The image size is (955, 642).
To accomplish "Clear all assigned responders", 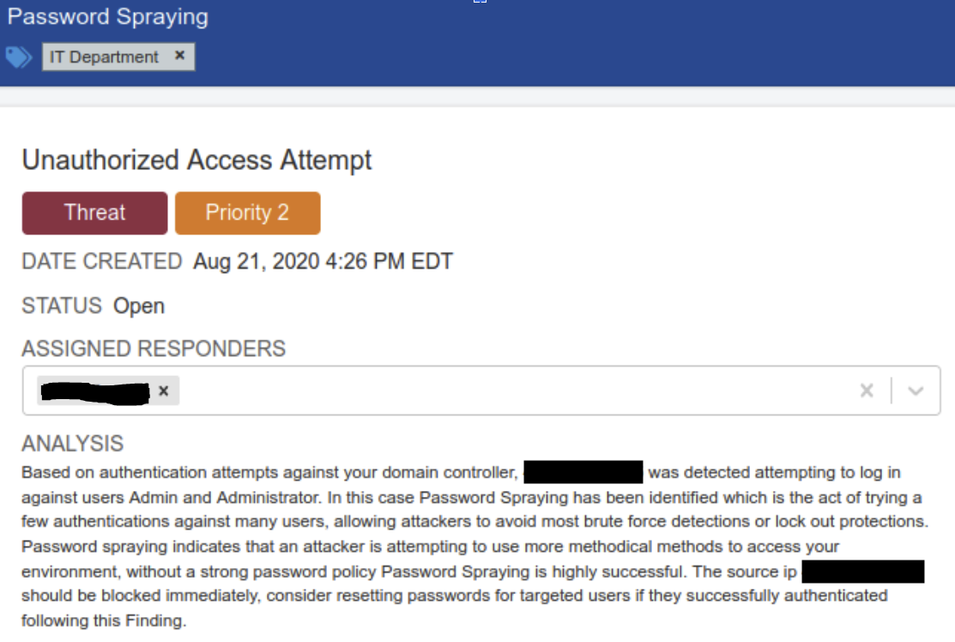I will pyautogui.click(x=866, y=391).
